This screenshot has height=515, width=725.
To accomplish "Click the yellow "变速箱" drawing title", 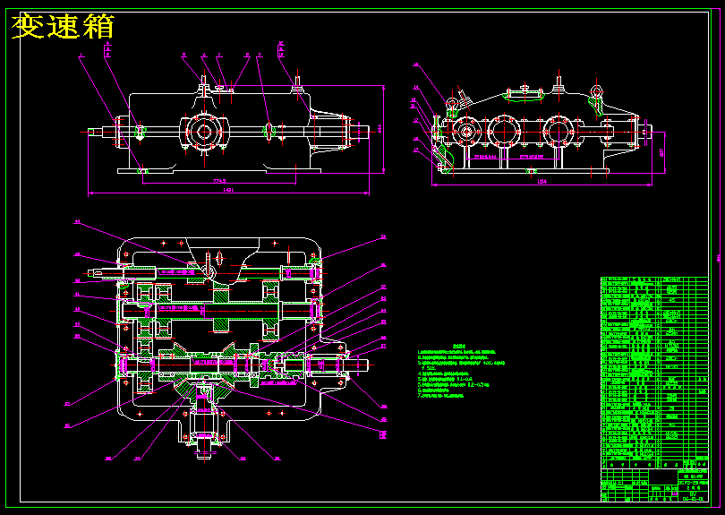I will click(x=63, y=26).
